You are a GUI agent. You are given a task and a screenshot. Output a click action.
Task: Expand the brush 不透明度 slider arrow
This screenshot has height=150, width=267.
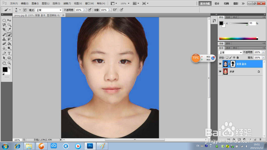pyautogui.click(x=84, y=10)
